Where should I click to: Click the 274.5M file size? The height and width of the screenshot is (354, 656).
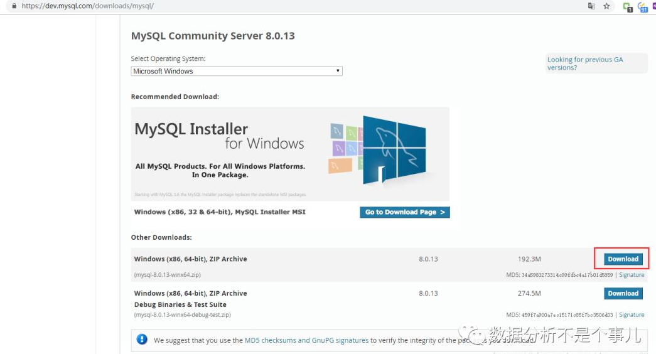click(x=529, y=293)
